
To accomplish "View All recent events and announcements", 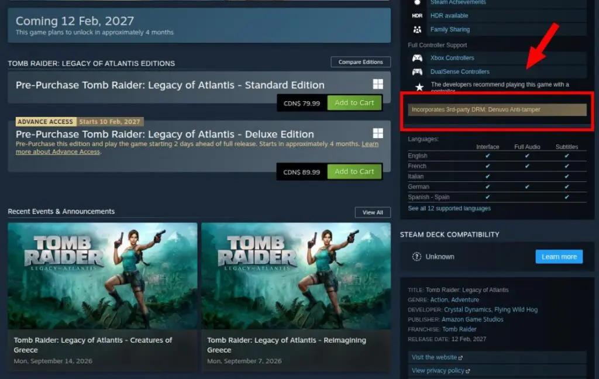I will pos(373,212).
